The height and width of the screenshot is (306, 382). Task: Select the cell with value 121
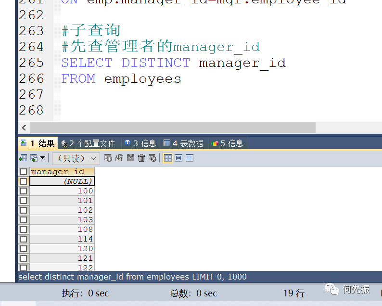tap(62, 258)
